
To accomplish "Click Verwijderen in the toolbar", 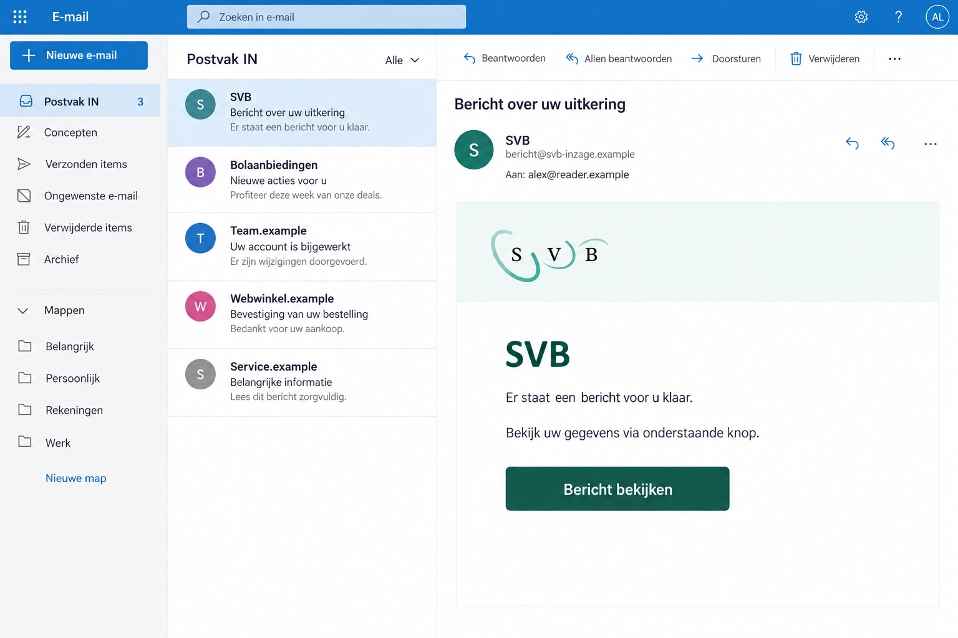I will (x=825, y=58).
